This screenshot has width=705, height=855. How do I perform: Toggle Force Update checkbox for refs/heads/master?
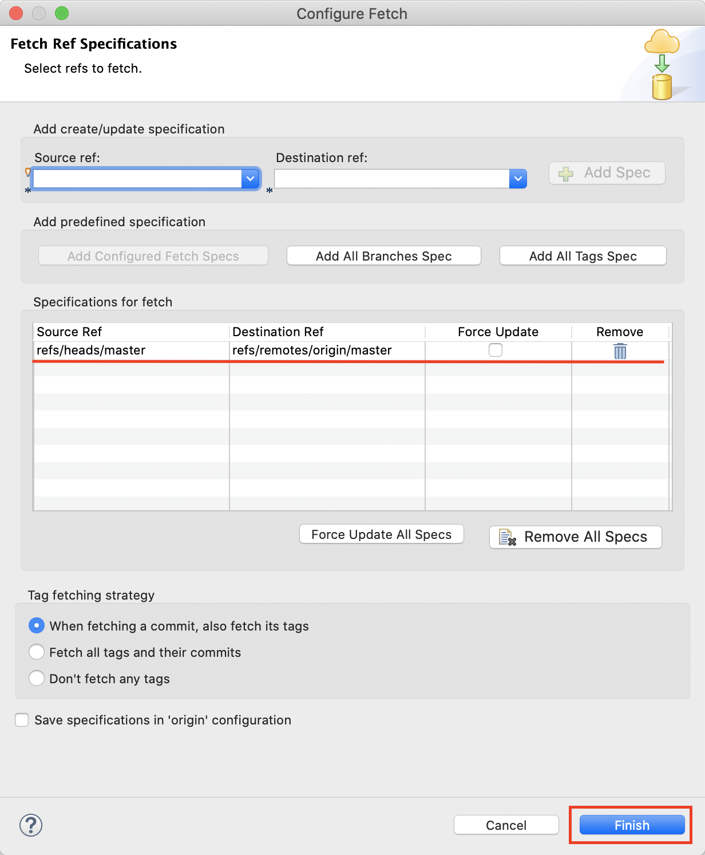click(496, 350)
